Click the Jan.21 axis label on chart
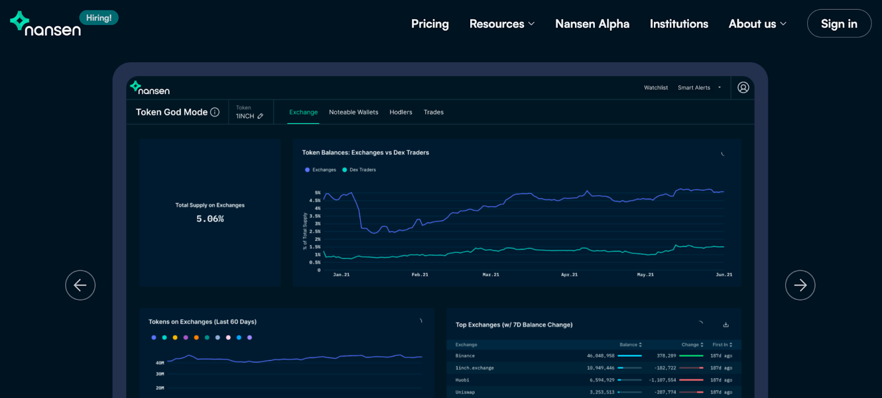 341,274
